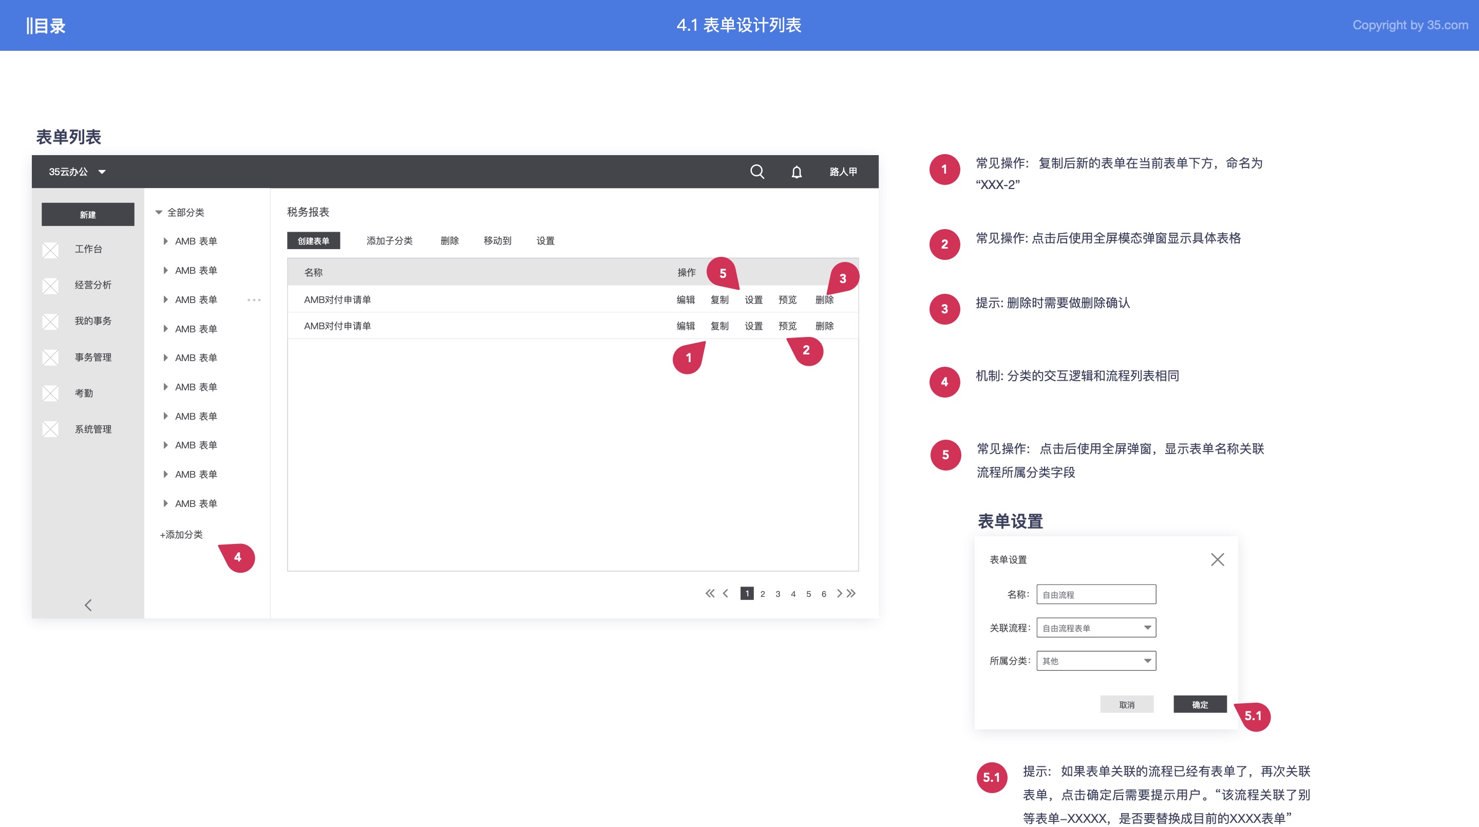Click 删除 in first AMB对付申请单 row
Screen dimensions: 1479x827
tap(824, 300)
